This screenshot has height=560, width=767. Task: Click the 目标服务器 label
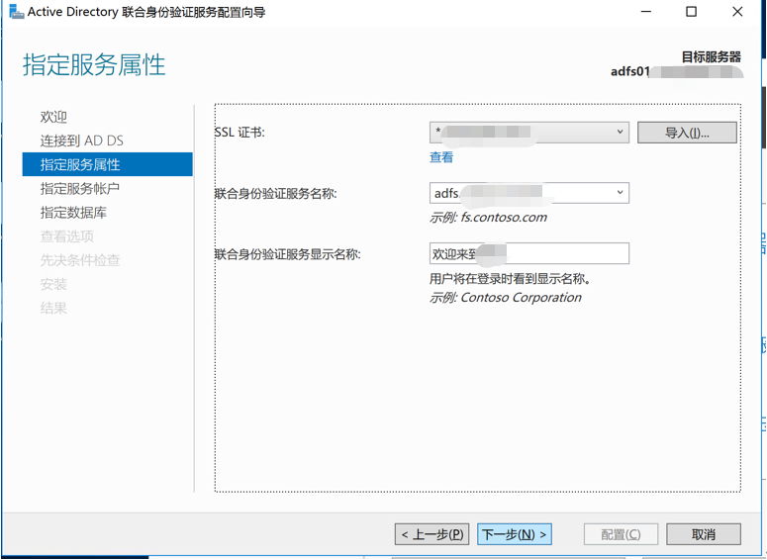(x=712, y=57)
